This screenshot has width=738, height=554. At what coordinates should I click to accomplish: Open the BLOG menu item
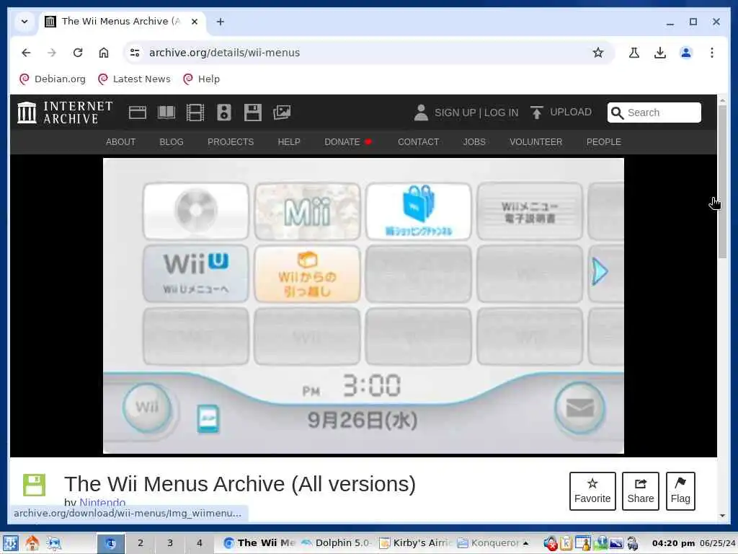tap(172, 142)
